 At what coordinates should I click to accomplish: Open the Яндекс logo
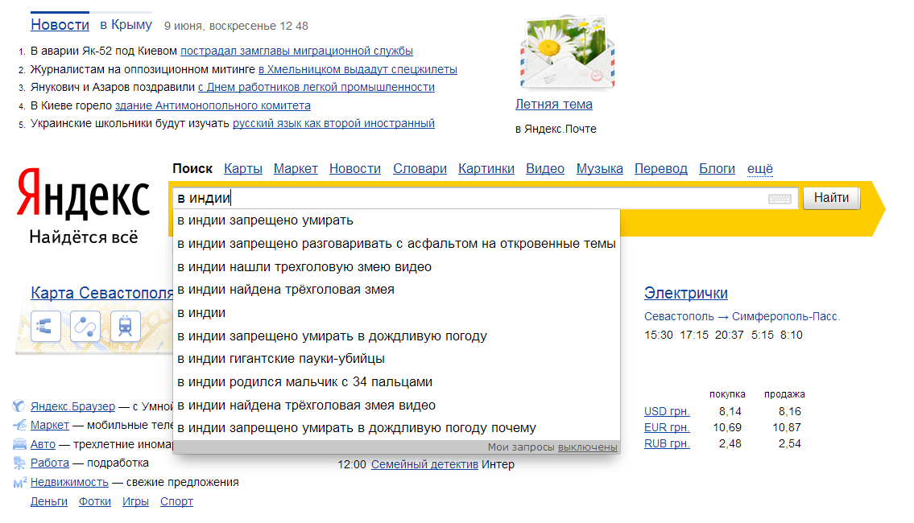tap(83, 194)
